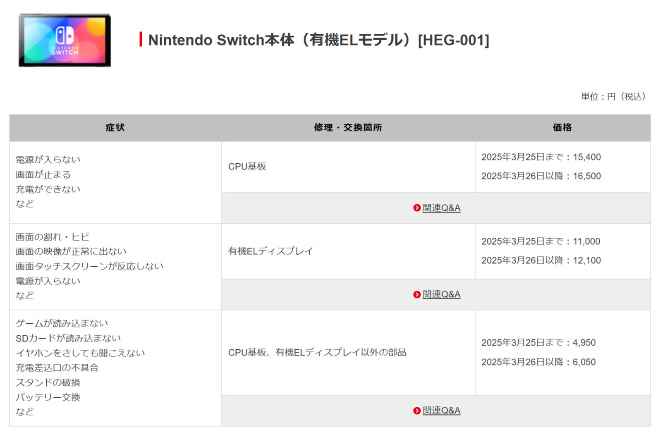Click the 症状 column header

click(x=115, y=128)
